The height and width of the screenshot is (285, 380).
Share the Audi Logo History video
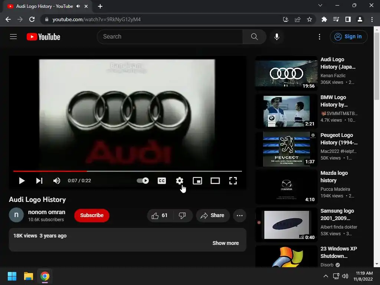coord(213,216)
